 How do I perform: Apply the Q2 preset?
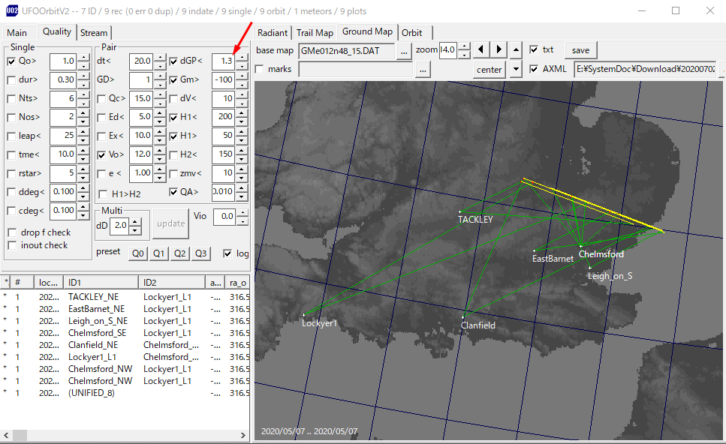[x=179, y=253]
